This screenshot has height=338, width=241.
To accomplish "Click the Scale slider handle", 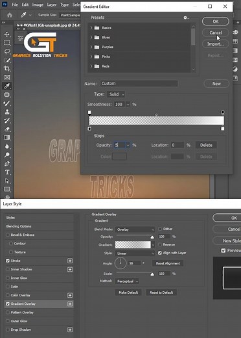I will [x=152, y=274].
